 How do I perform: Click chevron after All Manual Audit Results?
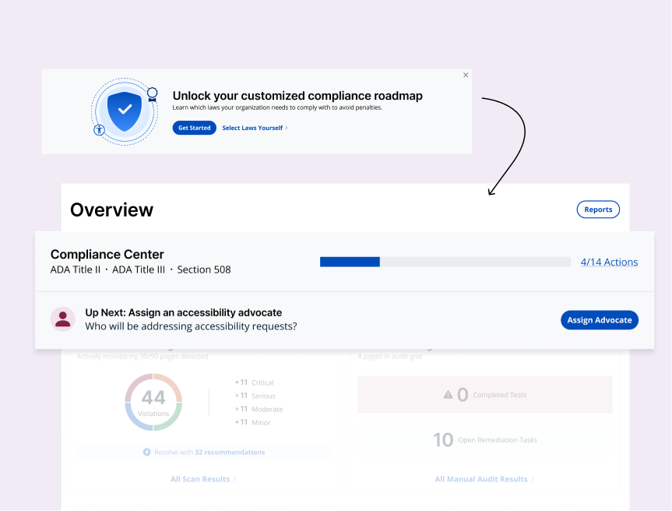(533, 479)
